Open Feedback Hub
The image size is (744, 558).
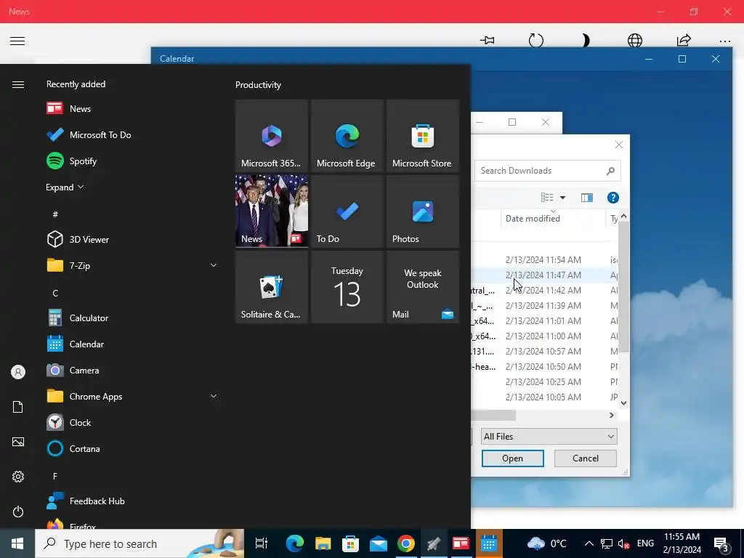tap(132, 501)
